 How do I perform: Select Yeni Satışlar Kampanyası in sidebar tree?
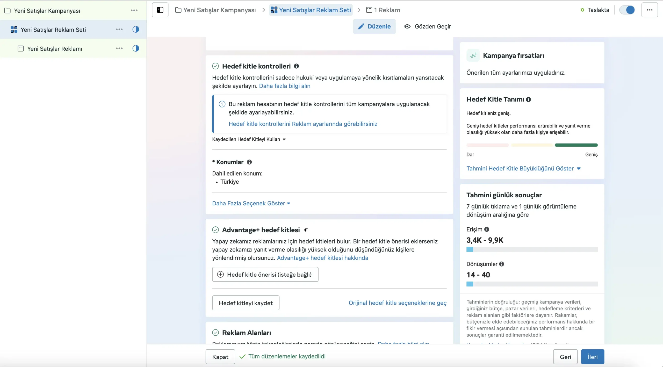(47, 11)
